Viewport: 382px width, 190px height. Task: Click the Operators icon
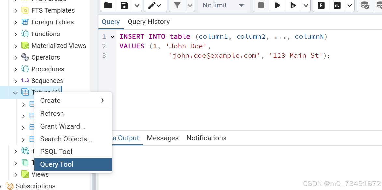25,57
